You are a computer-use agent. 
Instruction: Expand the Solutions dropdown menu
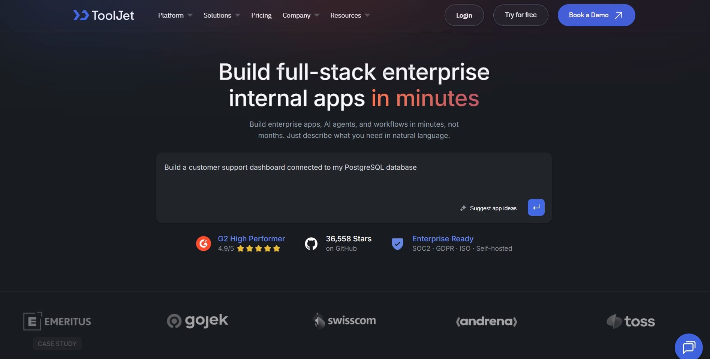pos(222,15)
